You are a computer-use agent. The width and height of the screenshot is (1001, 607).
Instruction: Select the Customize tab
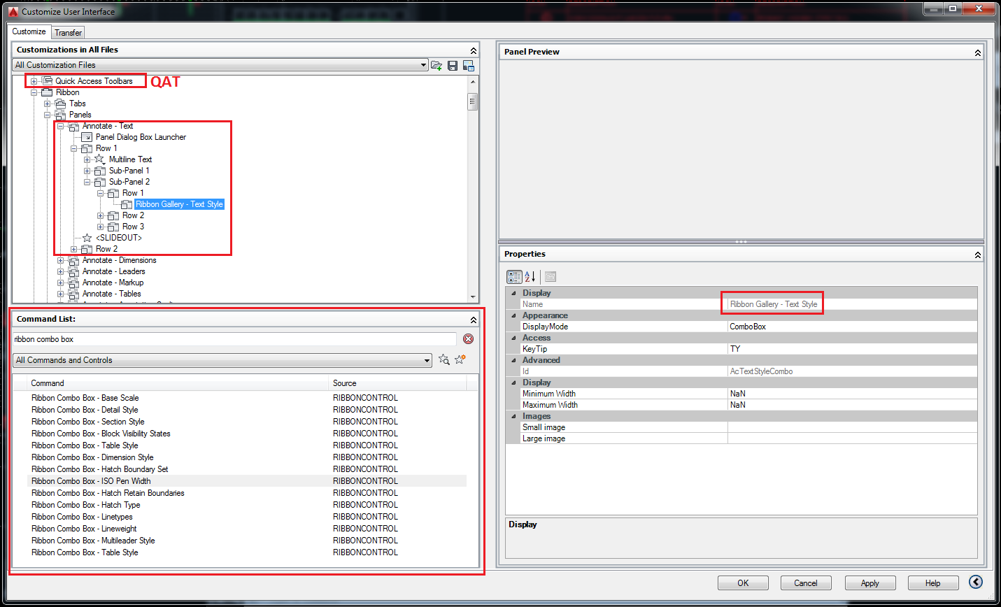pyautogui.click(x=28, y=31)
